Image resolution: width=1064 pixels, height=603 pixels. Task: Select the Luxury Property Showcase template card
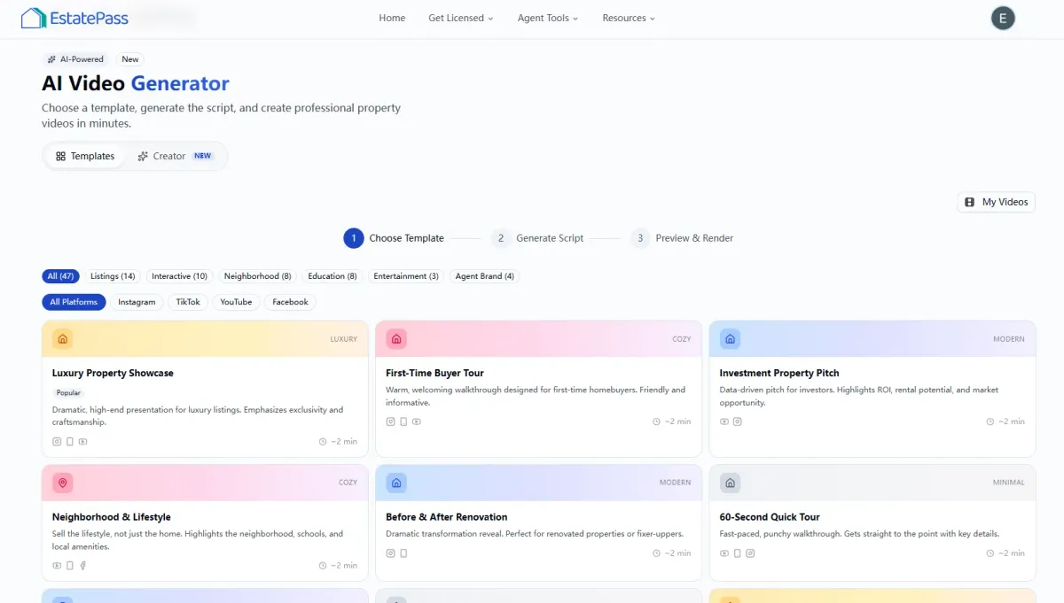tap(204, 390)
